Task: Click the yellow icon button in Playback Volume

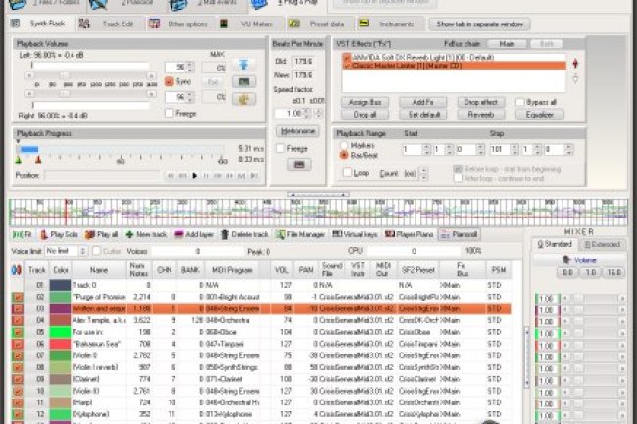Action: click(x=244, y=99)
